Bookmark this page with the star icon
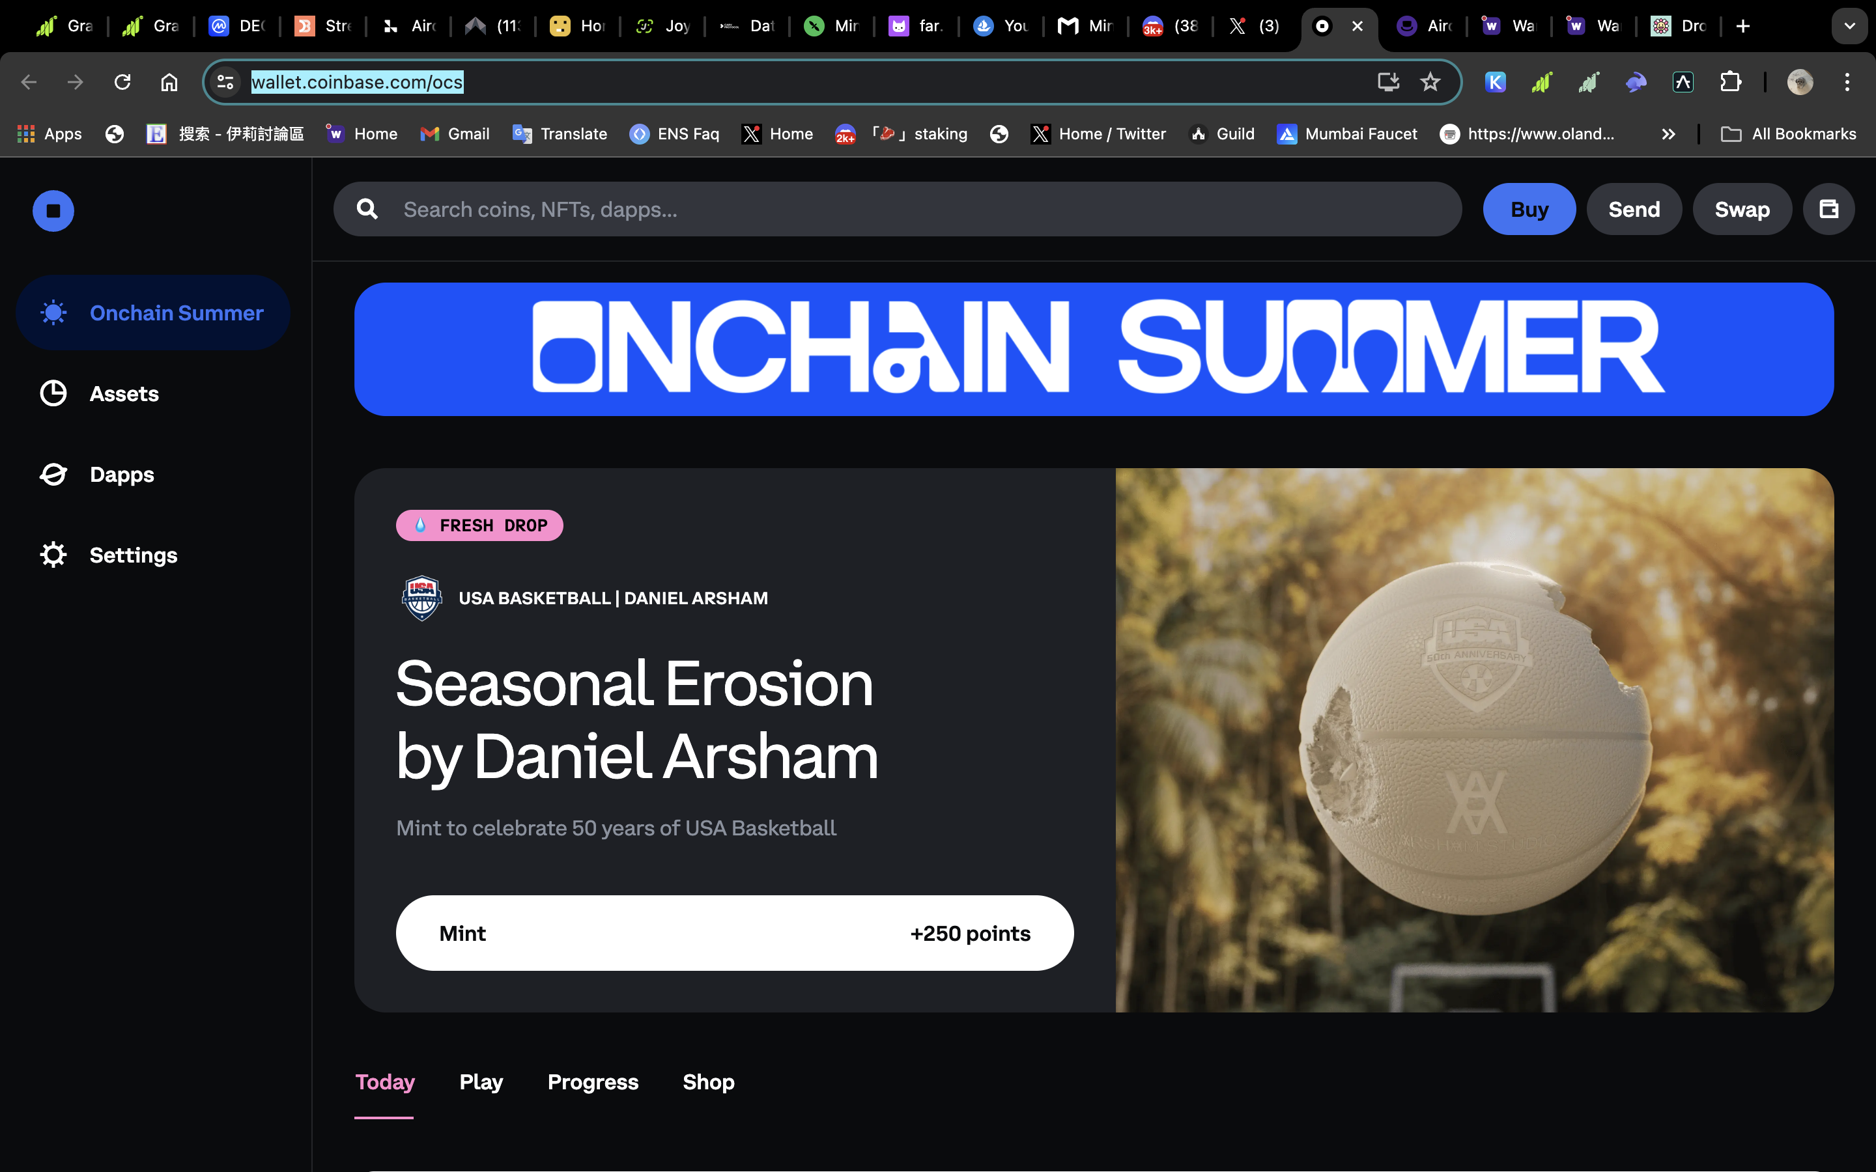This screenshot has width=1876, height=1172. pyautogui.click(x=1430, y=82)
